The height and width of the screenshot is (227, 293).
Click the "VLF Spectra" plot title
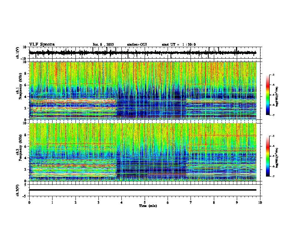(42, 45)
